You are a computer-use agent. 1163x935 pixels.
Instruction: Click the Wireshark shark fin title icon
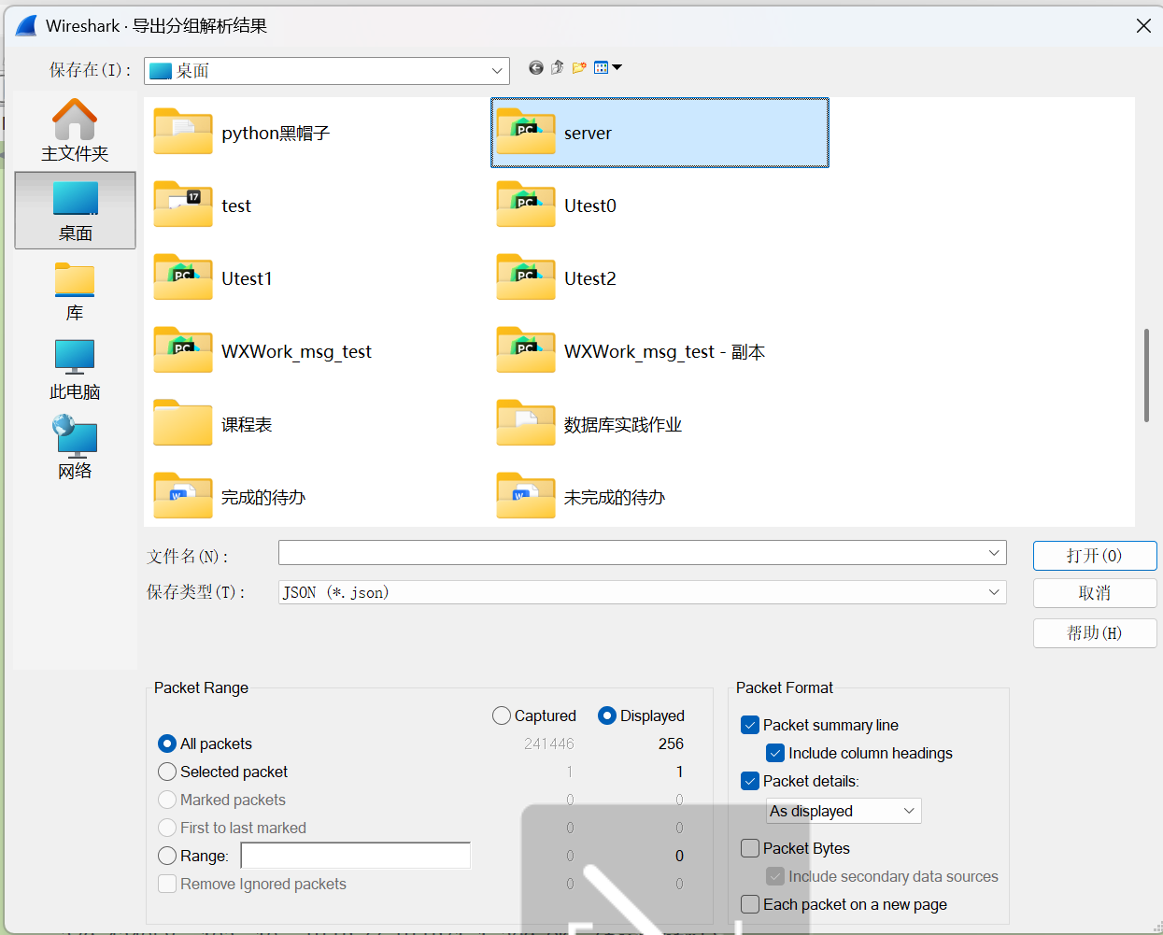(x=26, y=25)
